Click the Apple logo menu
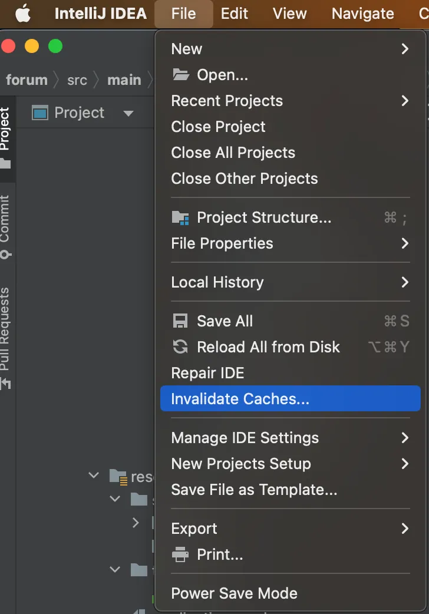Viewport: 429px width, 614px height. click(x=23, y=14)
